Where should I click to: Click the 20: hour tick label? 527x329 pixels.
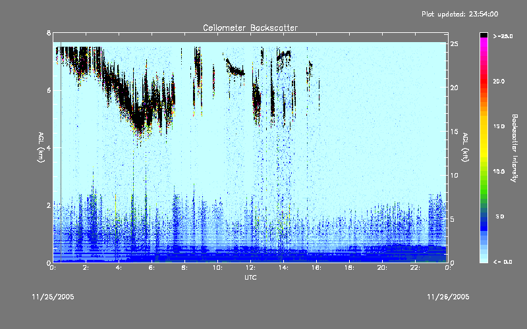tap(382, 268)
